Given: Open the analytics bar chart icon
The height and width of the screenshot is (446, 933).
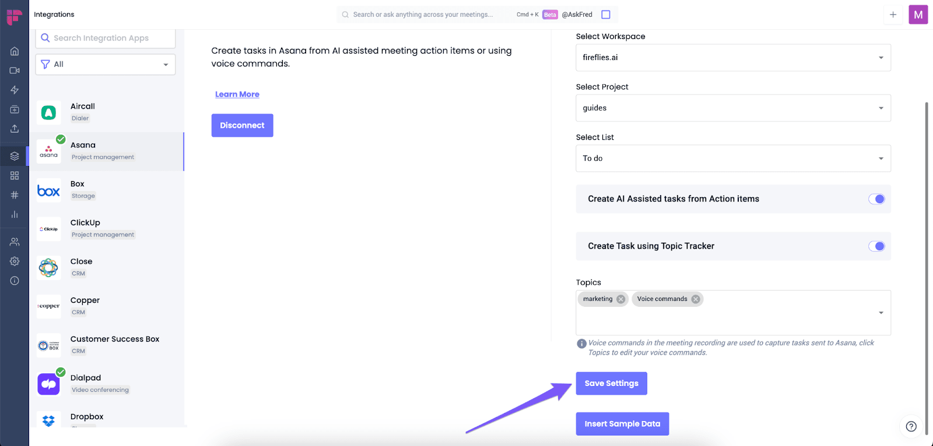Looking at the screenshot, I should point(15,214).
